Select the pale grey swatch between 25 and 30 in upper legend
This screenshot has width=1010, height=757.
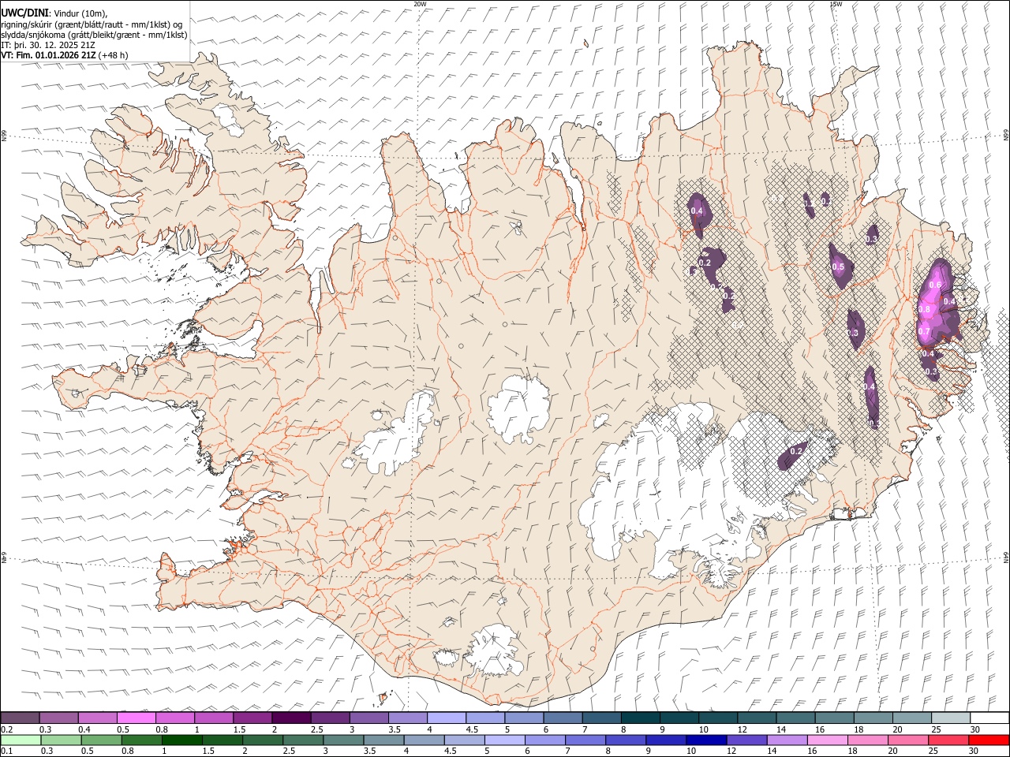(949, 718)
